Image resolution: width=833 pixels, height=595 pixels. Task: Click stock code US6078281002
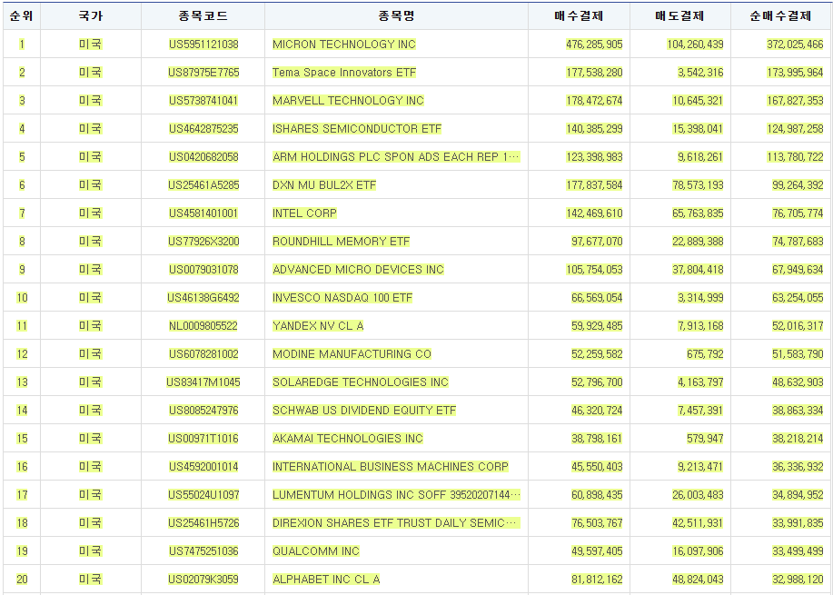203,353
